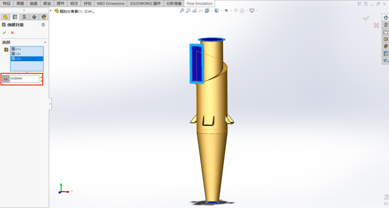The image size is (389, 208).
Task: Accept with the viewport confirmation checkmark
Action: (x=366, y=18)
